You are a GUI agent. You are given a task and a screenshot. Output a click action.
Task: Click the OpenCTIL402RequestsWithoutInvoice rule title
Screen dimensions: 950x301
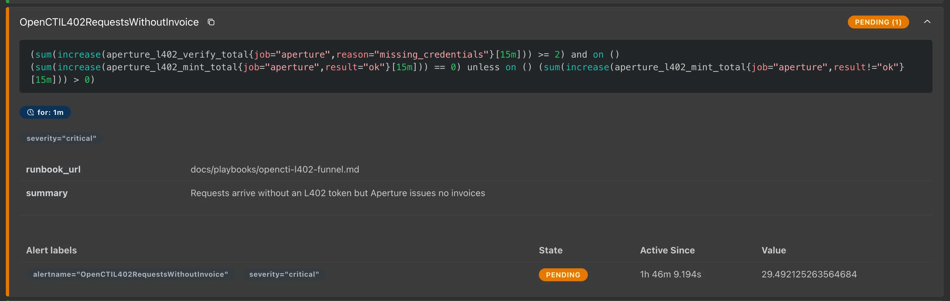click(x=109, y=22)
